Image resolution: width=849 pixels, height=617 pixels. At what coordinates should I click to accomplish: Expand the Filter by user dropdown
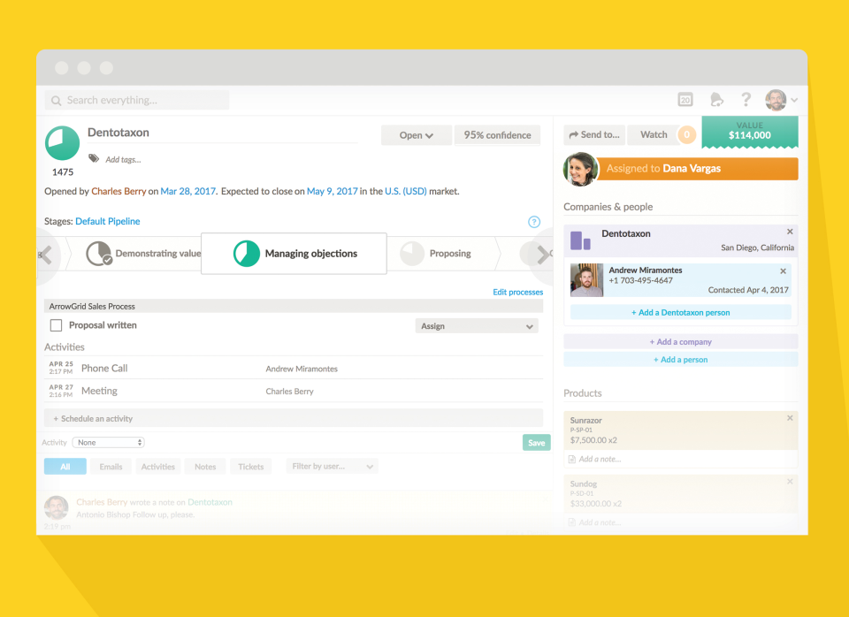tap(332, 467)
